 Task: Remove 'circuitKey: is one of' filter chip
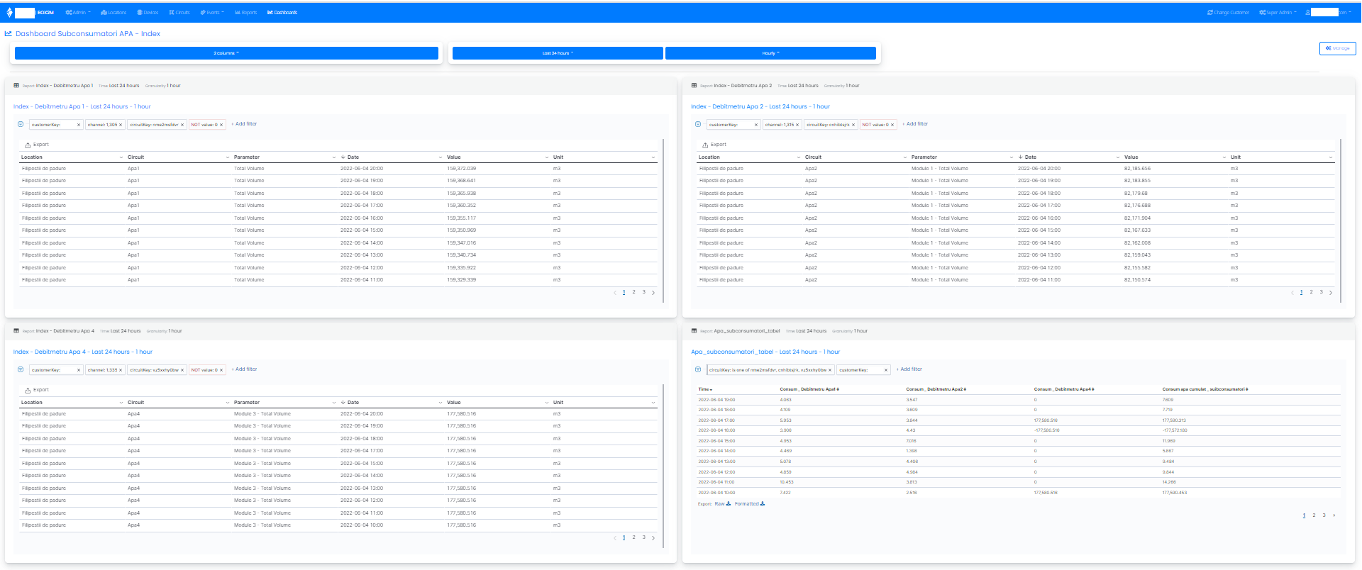[x=830, y=370]
